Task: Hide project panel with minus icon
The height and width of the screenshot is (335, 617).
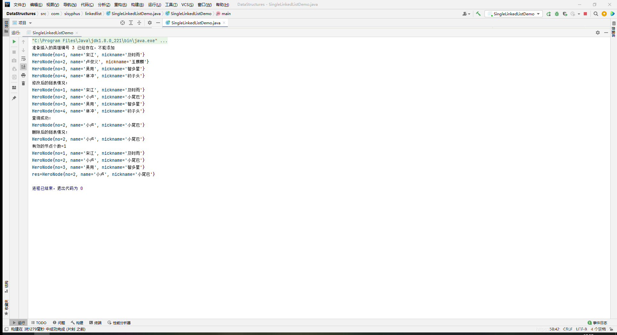Action: [x=158, y=23]
